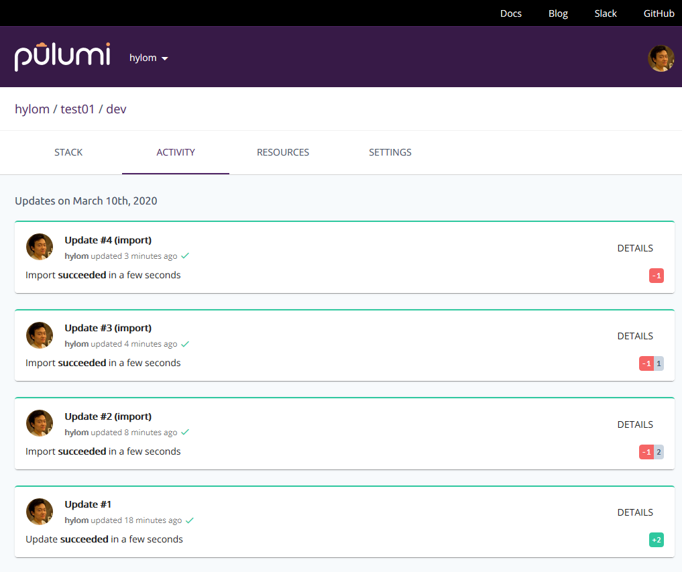
Task: Click 'hylom updated 4 minutes ago' text
Action: pyautogui.click(x=121, y=344)
